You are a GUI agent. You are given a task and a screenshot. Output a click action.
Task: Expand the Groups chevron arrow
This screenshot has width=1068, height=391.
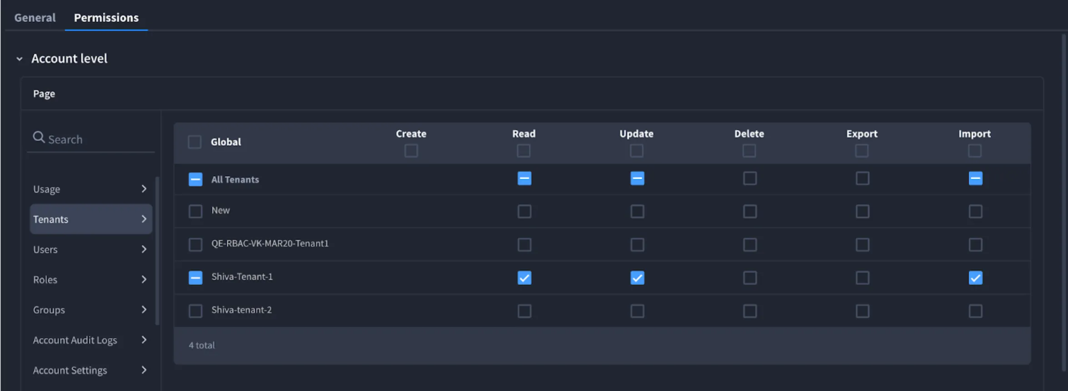pyautogui.click(x=144, y=310)
